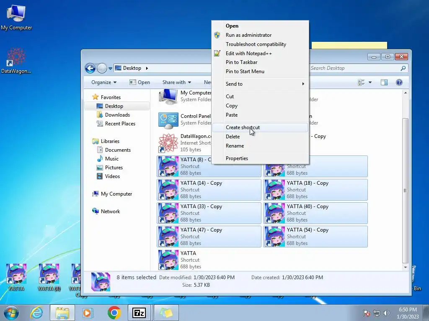429x321 pixels.
Task: Choose Delete in context menu
Action: pyautogui.click(x=260, y=137)
